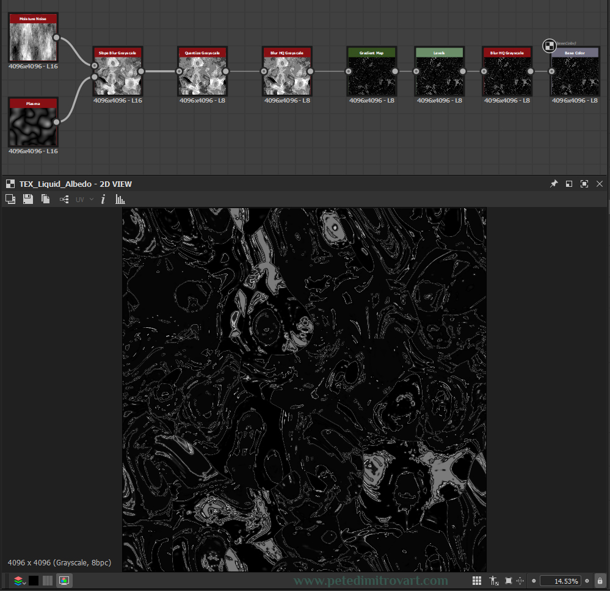This screenshot has height=591, width=610.
Task: Show the histogram in 2D view
Action: 120,199
